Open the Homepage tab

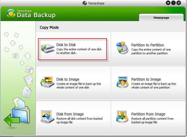[x=161, y=18]
